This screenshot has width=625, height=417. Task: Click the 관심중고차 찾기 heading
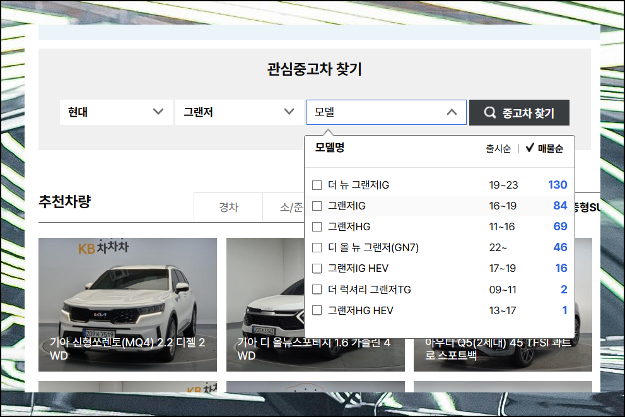click(315, 69)
